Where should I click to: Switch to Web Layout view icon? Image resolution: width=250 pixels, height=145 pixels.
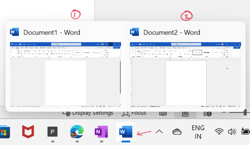click(x=207, y=114)
